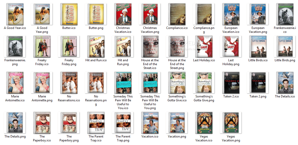The height and width of the screenshot is (145, 298).
Task: Click the Frankenweenie.png icon
Action: pos(15,46)
